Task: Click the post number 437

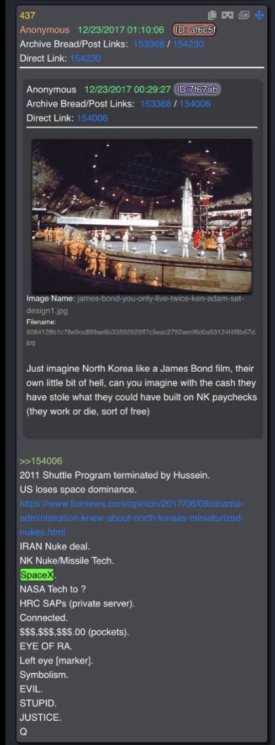Action: coord(27,16)
